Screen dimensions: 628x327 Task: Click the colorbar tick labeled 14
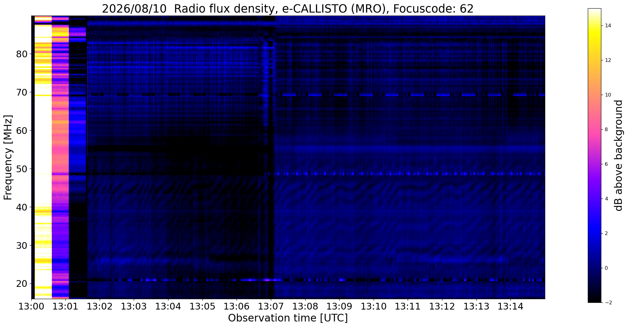pyautogui.click(x=607, y=26)
